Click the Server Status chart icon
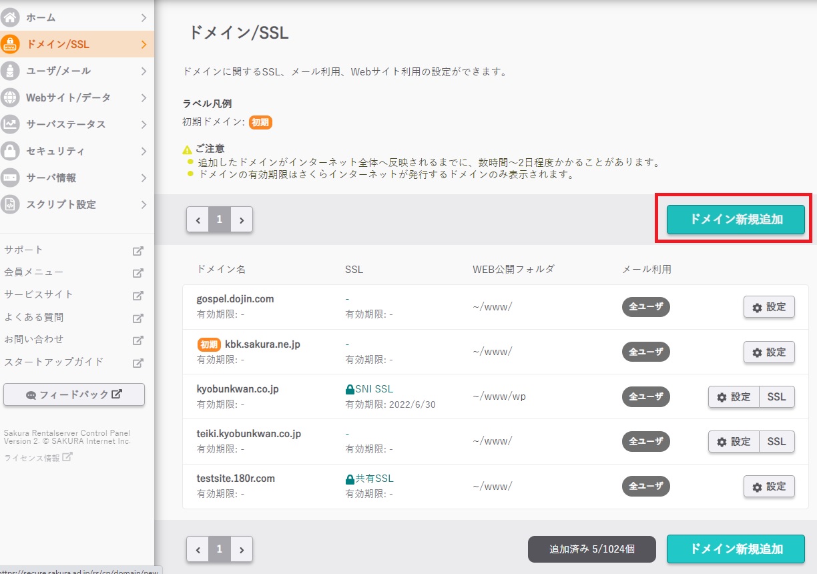 coord(10,124)
